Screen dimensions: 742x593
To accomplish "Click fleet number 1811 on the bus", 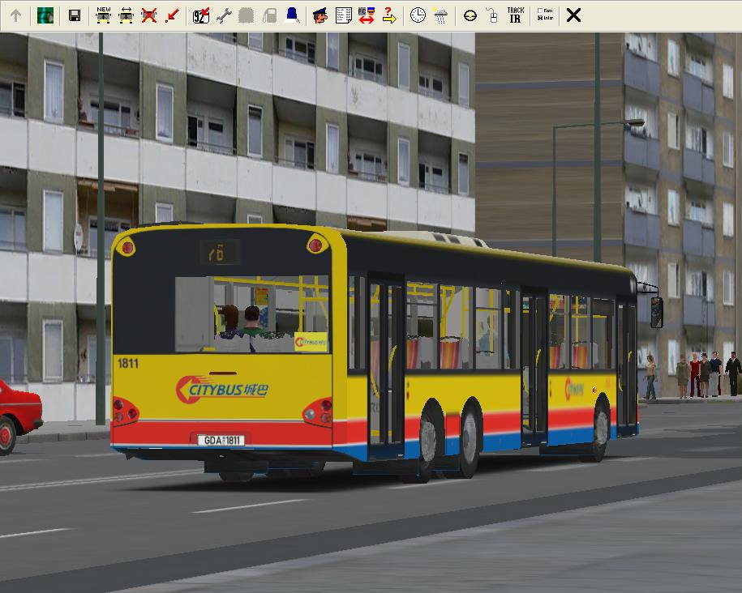I will [x=128, y=363].
